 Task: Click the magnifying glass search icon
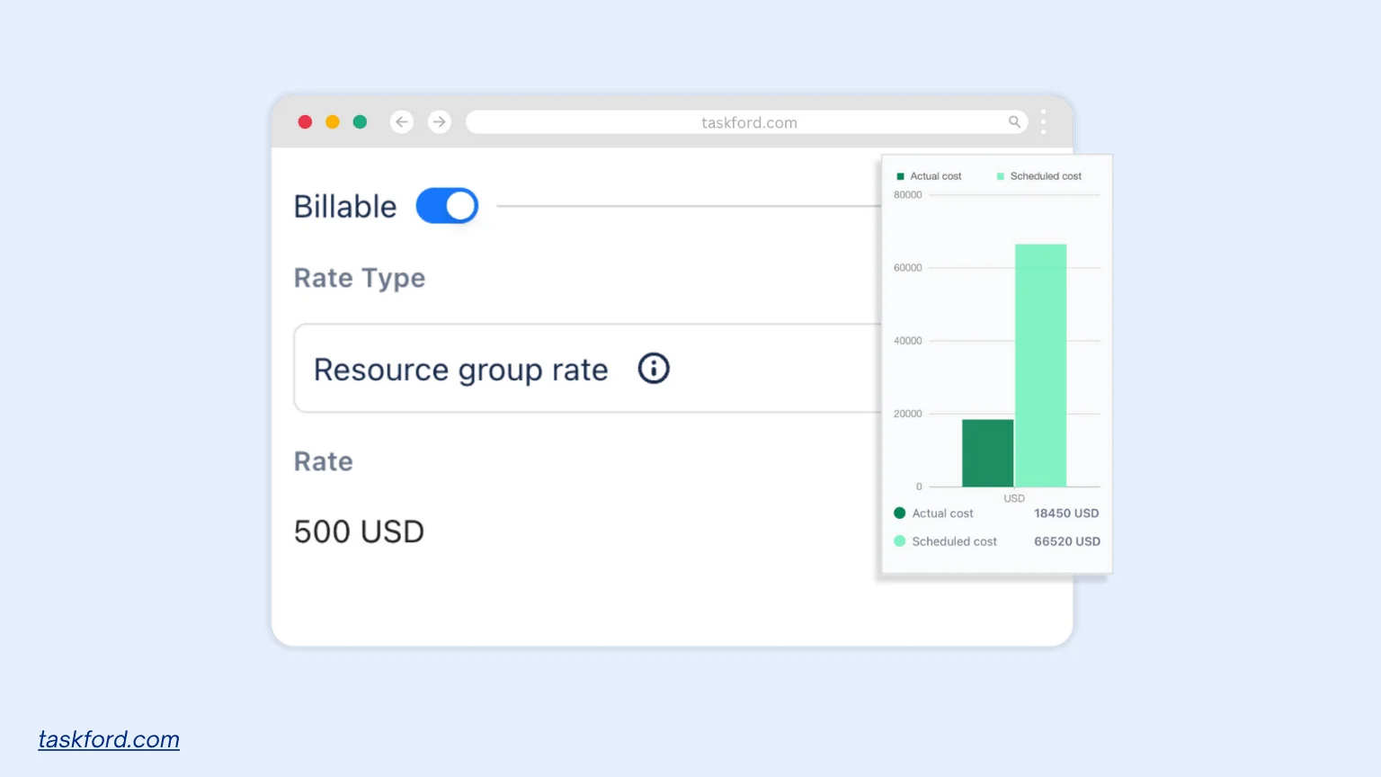click(1014, 121)
